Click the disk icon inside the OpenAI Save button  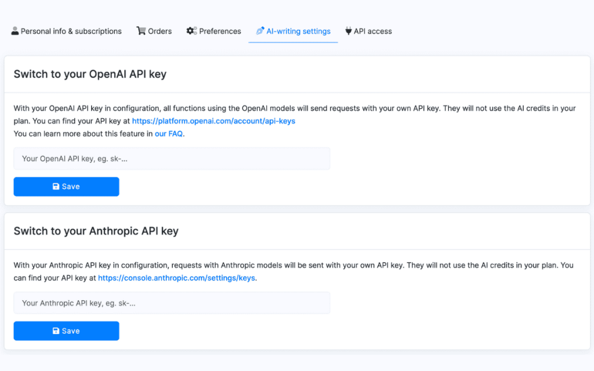click(55, 186)
